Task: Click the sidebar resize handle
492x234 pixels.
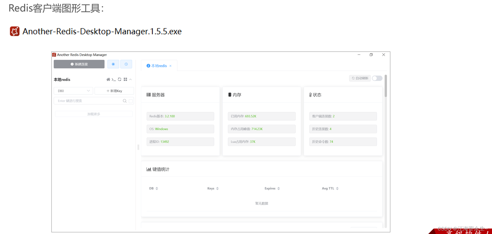Action: [x=138, y=147]
